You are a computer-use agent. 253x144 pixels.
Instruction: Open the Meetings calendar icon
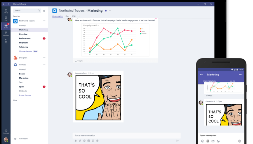[x=6, y=33]
